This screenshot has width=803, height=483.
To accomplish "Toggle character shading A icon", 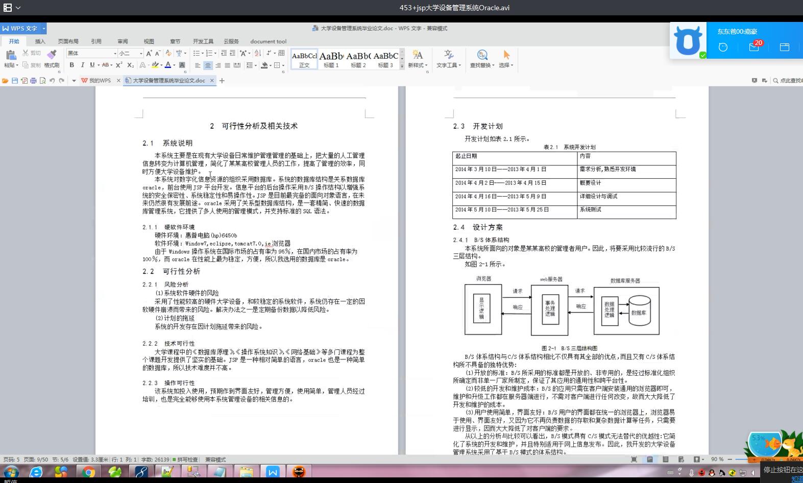I will (182, 65).
